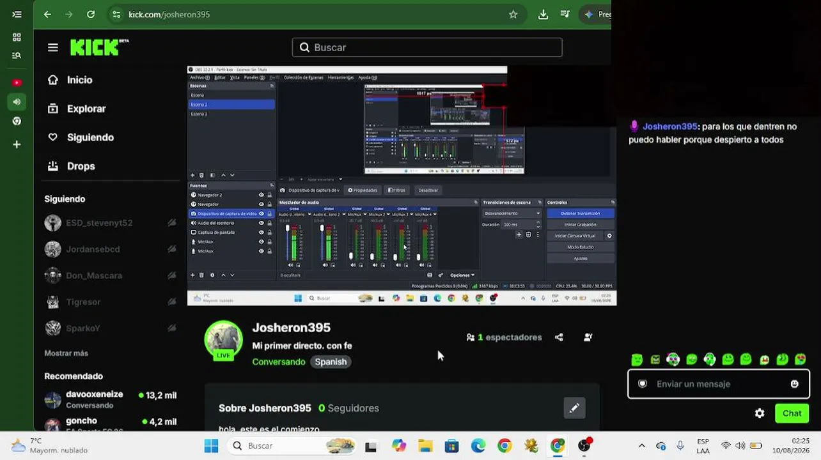Click the follow user icon beside share
821x460 pixels.
(x=588, y=337)
